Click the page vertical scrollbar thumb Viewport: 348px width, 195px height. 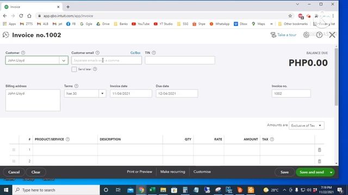(337, 77)
